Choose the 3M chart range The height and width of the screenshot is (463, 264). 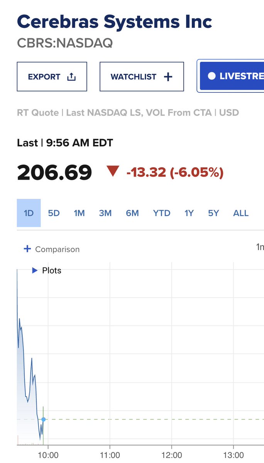pyautogui.click(x=105, y=213)
